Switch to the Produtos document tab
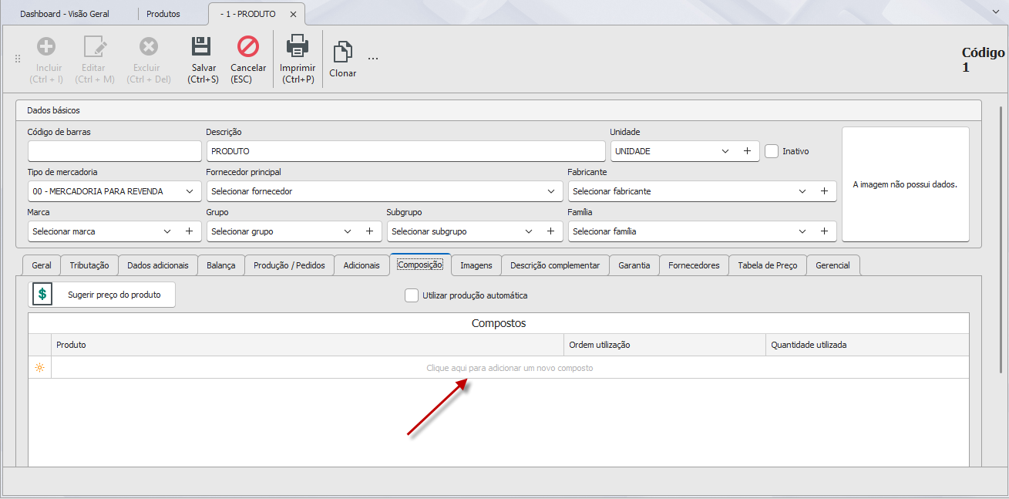Screen dimensions: 1009x499 point(163,15)
